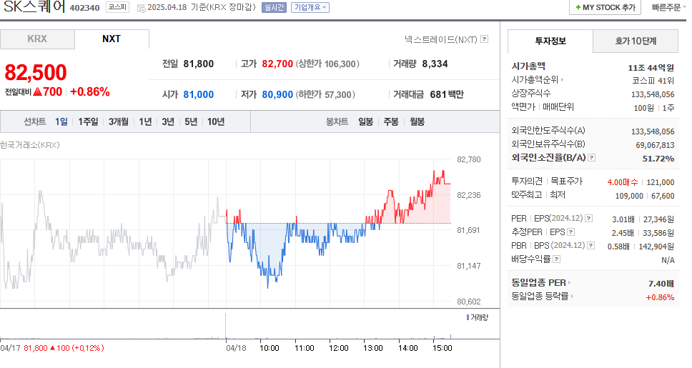Switch to 주봉 candlestick chart
This screenshot has height=368, width=692.
pyautogui.click(x=391, y=121)
